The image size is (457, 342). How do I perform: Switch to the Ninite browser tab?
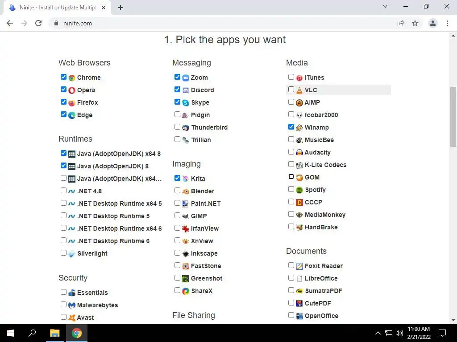click(57, 8)
